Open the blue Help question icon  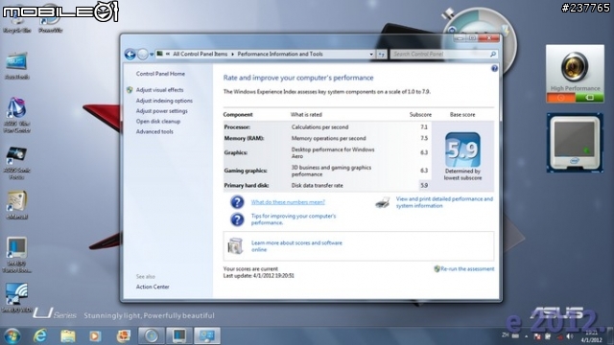click(x=494, y=68)
